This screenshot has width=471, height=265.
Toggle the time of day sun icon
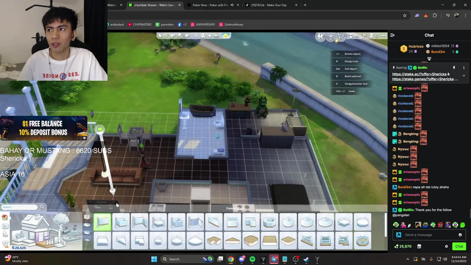pos(226,36)
